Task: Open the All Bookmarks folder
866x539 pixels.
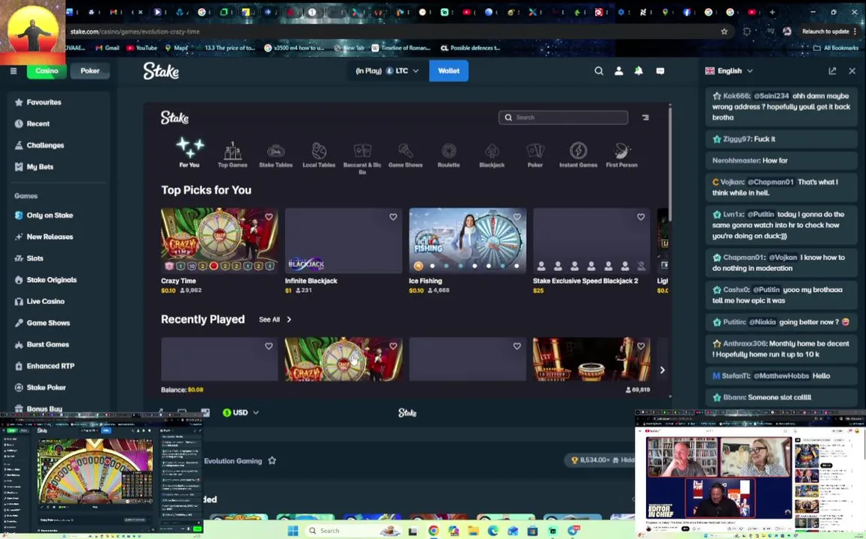Action: coord(836,48)
